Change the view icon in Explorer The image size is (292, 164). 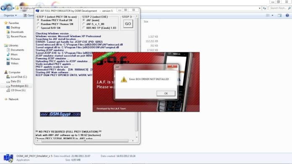tap(268, 15)
